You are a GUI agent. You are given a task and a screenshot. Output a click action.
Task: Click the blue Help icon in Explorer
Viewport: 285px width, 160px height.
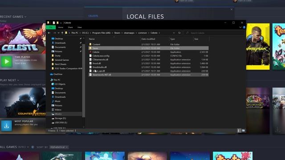[244, 28]
